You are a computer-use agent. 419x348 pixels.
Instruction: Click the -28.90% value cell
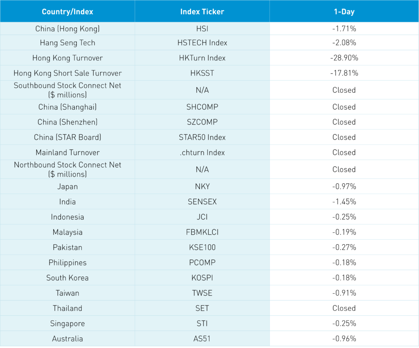[344, 58]
